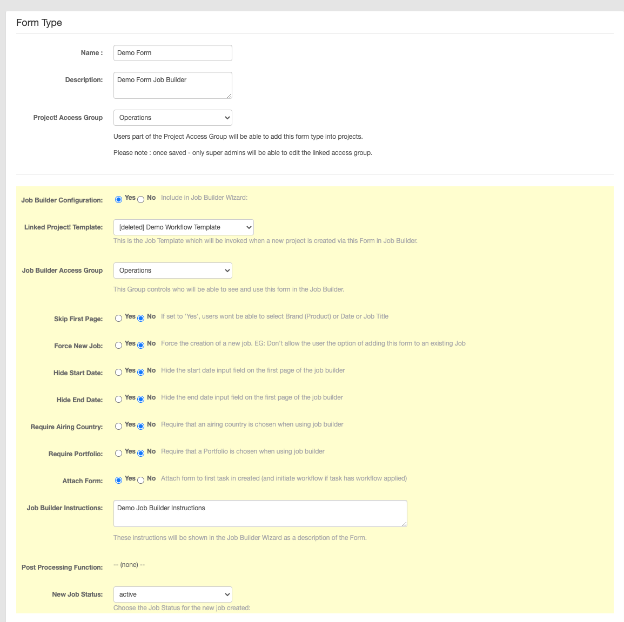Select Yes for Job Builder Configuration
Viewport: 624px width, 622px height.
(x=119, y=200)
